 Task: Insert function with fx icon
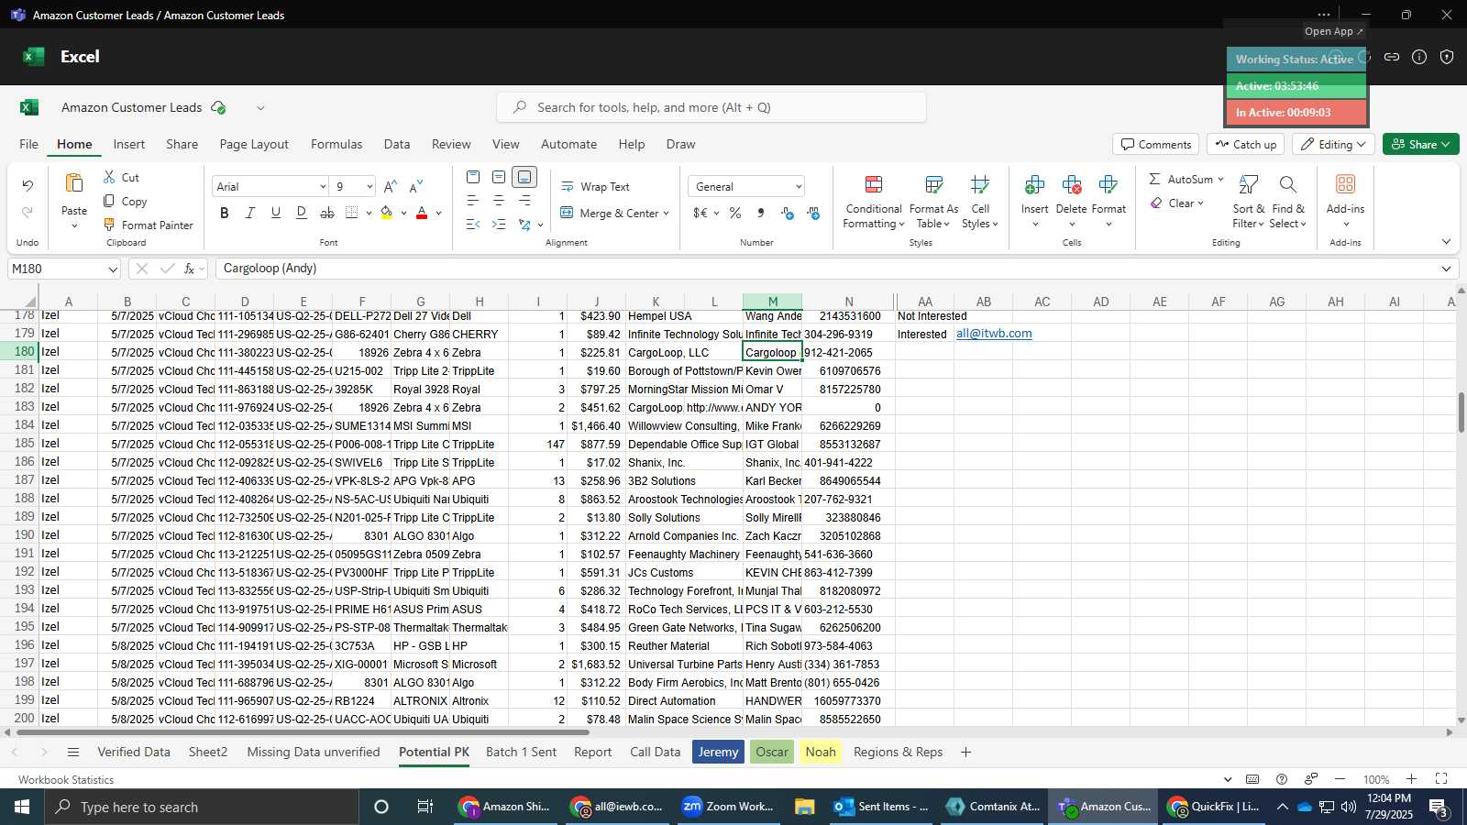[190, 269]
